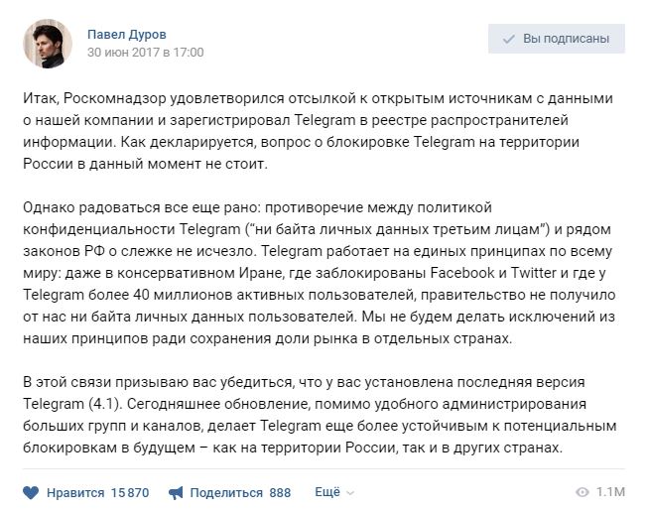Expand the chevron next to Ещё
Screen dimensions: 648x513
(350, 493)
